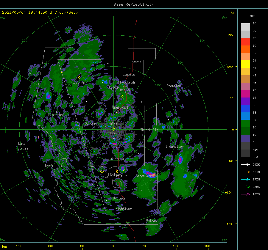
Task: Click the yellow radar-site diamond between Olds and Didsbury
Action: (x=114, y=129)
